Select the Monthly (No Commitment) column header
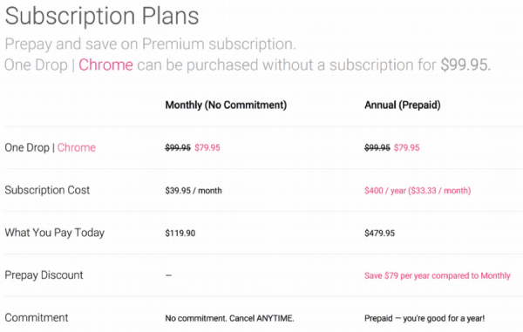The image size is (523, 332). pos(226,105)
